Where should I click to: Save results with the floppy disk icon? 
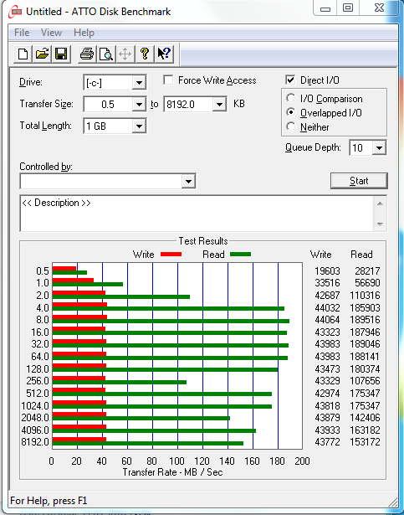61,54
